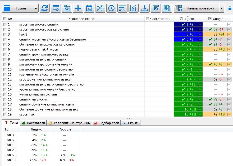The image size is (233, 166).
Task: Open Google chart for 'учить китайский онлайн'
Action: click(x=229, y=94)
